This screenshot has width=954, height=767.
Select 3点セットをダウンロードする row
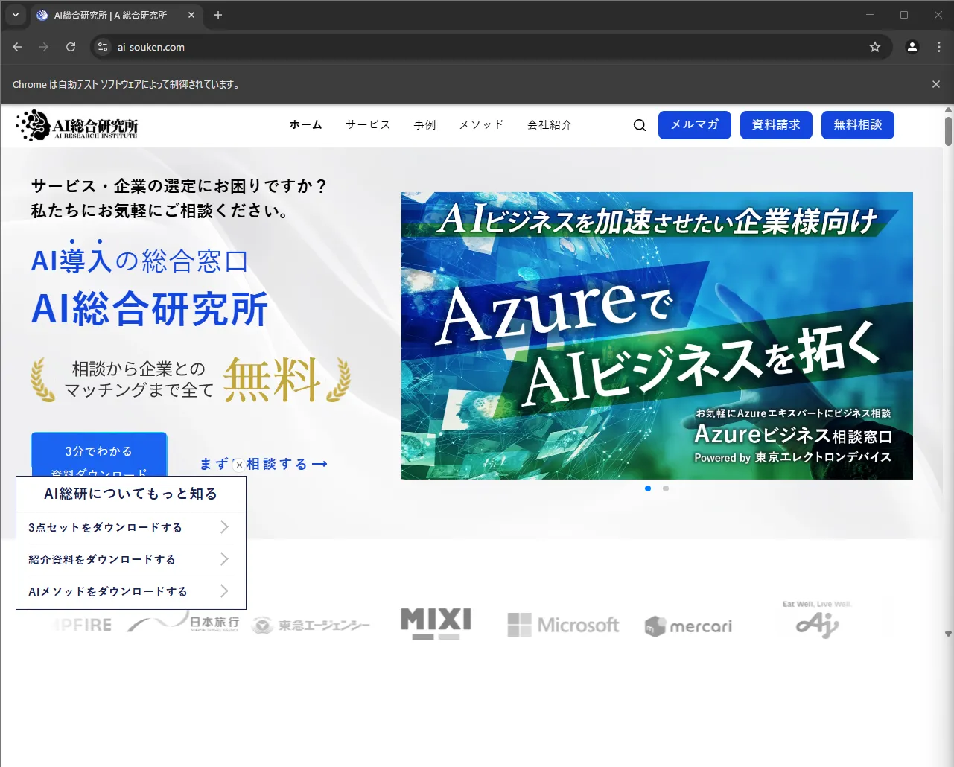[130, 527]
